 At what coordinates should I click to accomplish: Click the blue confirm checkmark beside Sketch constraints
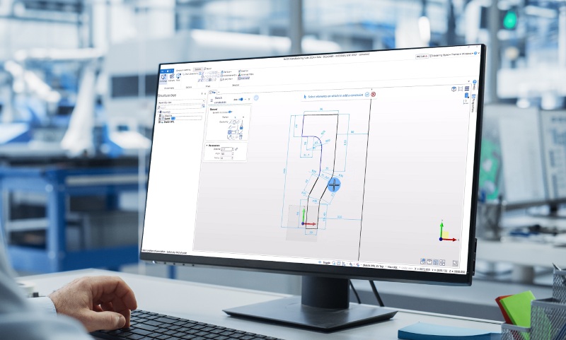tap(256, 98)
